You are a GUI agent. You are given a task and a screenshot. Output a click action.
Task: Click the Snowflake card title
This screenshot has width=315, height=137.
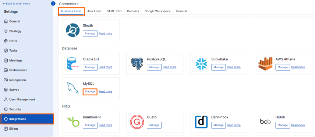tap(220, 59)
